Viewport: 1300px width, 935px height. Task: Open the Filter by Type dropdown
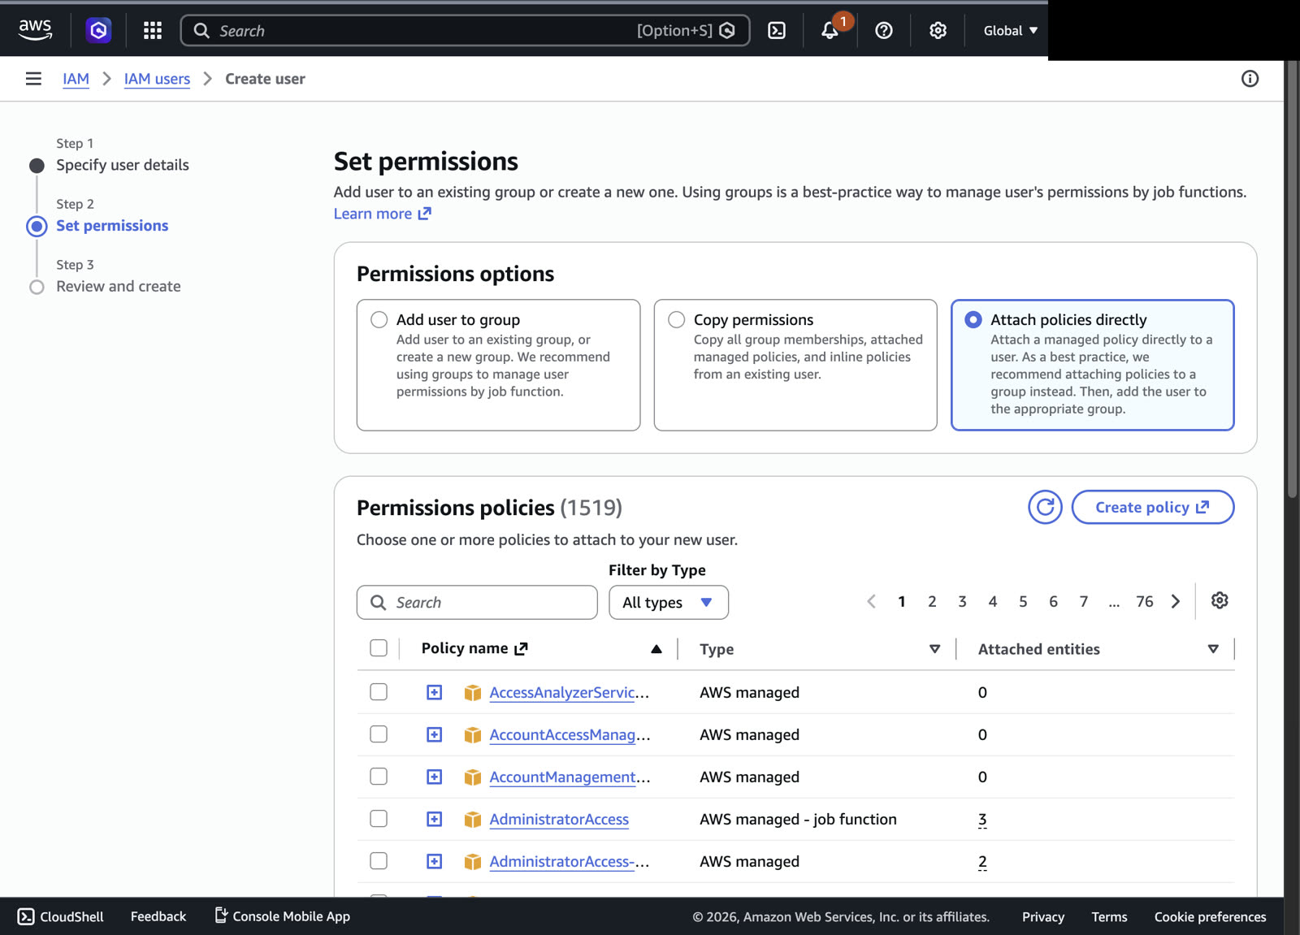tap(669, 602)
